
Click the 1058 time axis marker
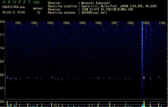tap(131, 23)
